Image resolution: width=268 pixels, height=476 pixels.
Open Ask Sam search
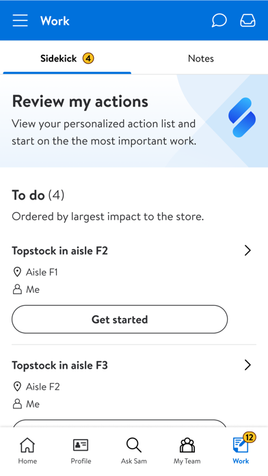[x=133, y=451]
